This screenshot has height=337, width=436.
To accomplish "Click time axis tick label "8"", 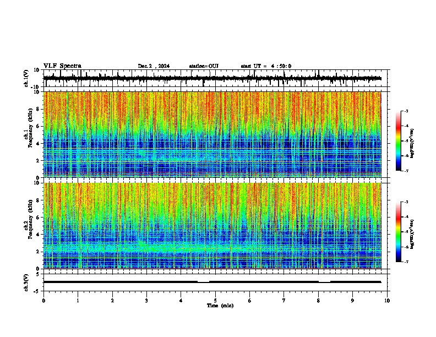I will [x=318, y=301].
